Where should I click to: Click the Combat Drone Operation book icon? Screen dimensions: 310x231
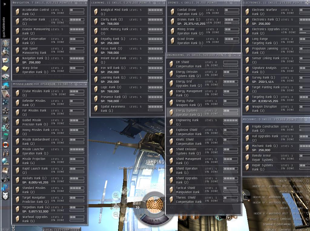172,12
